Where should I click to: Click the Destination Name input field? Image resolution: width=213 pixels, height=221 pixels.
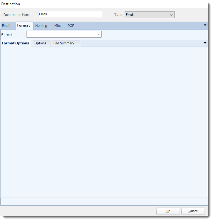click(x=70, y=14)
